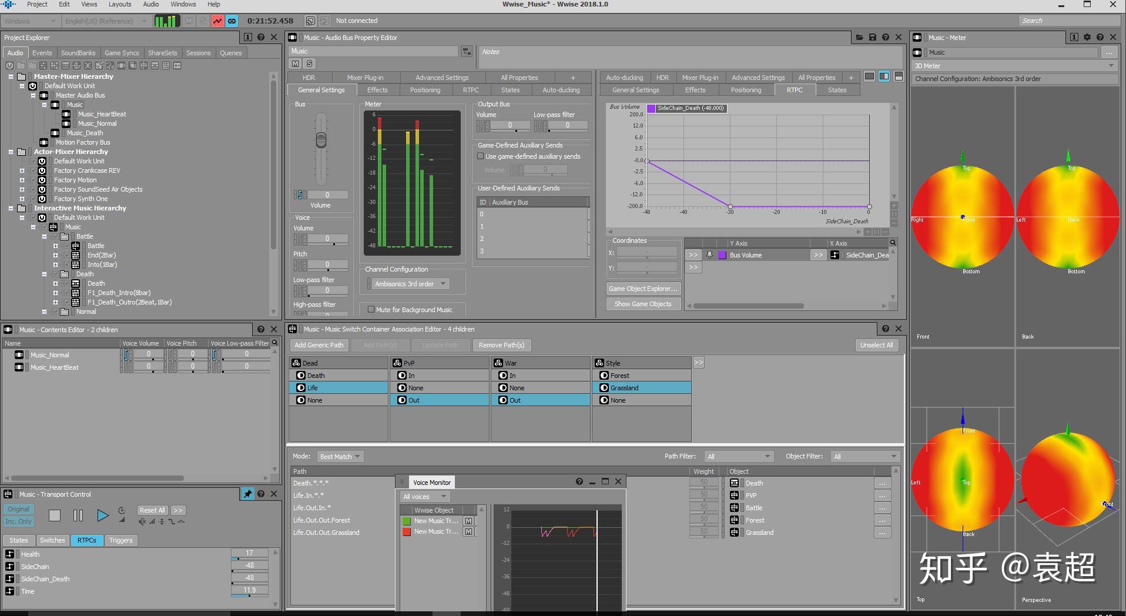Open the 3D Meter type dropdown

1014,66
